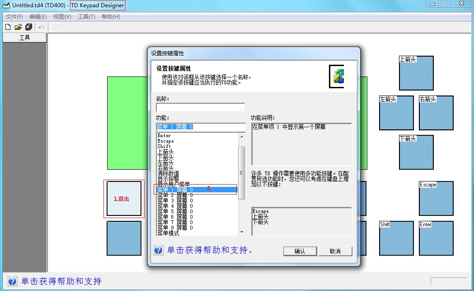Select the Escape key on keypad canvas
474x291 pixels.
pos(436,198)
